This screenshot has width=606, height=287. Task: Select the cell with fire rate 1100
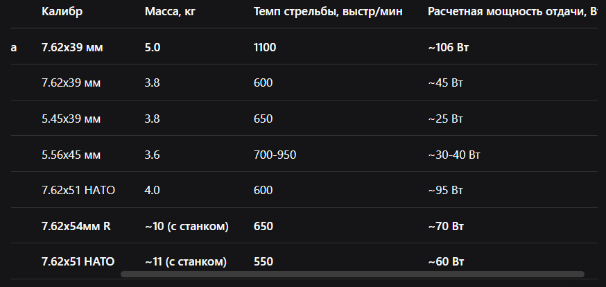pyautogui.click(x=265, y=47)
